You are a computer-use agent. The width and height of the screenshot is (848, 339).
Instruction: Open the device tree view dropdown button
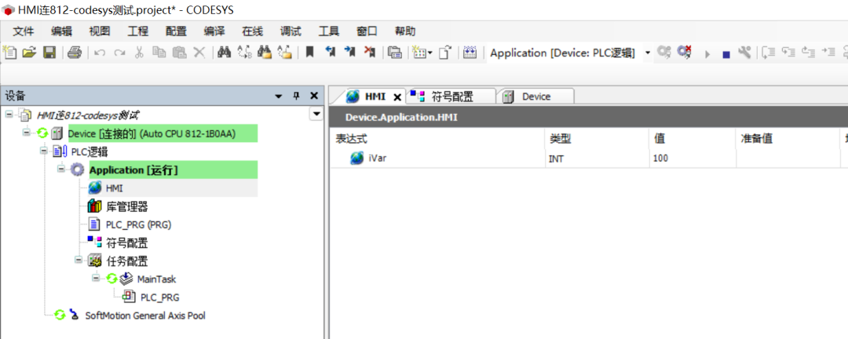pyautogui.click(x=316, y=114)
